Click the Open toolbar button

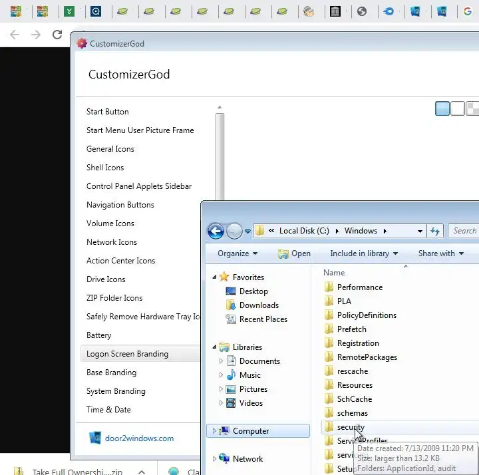coord(294,253)
